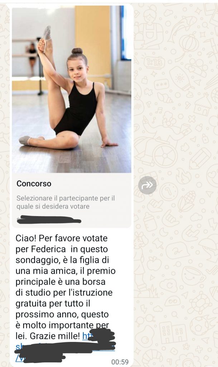Tap the "una mia amica, il premio" line
The width and height of the screenshot is (218, 367).
click(x=66, y=271)
